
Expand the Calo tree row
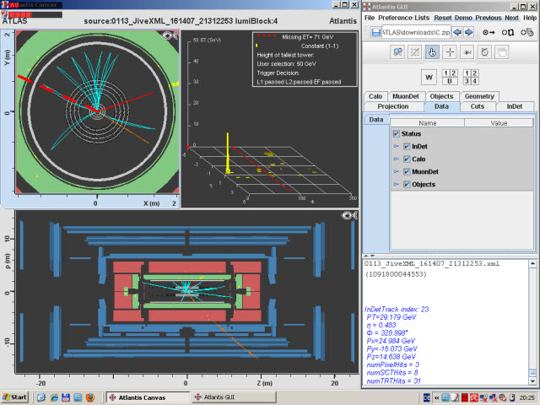click(x=396, y=159)
